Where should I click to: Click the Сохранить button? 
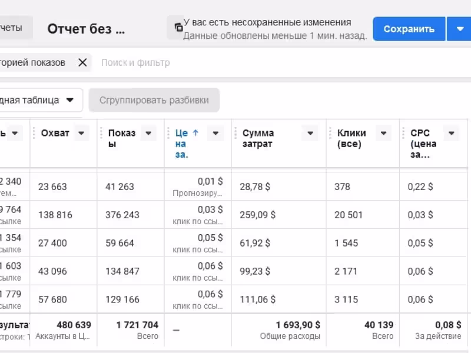pos(409,28)
